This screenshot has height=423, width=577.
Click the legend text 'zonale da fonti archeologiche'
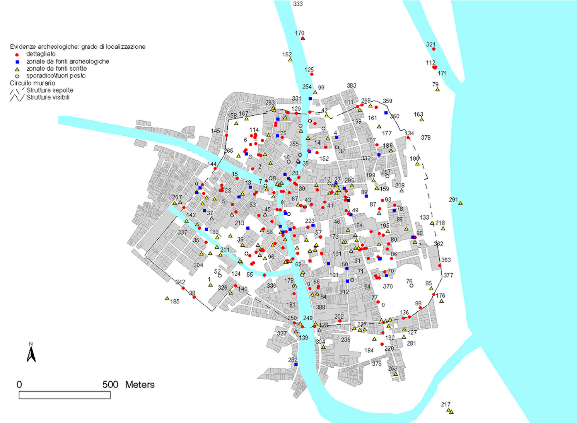pos(68,61)
